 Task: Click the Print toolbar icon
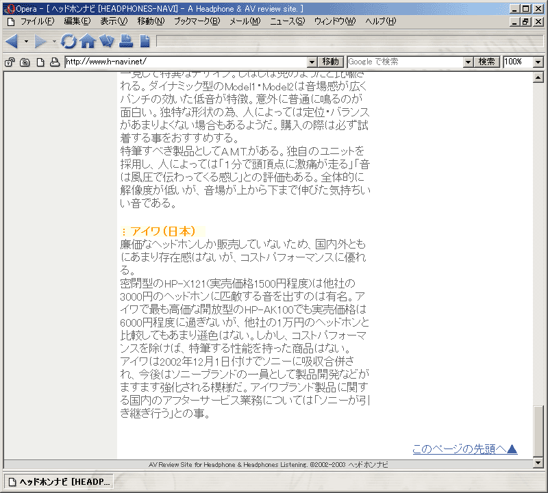point(126,41)
